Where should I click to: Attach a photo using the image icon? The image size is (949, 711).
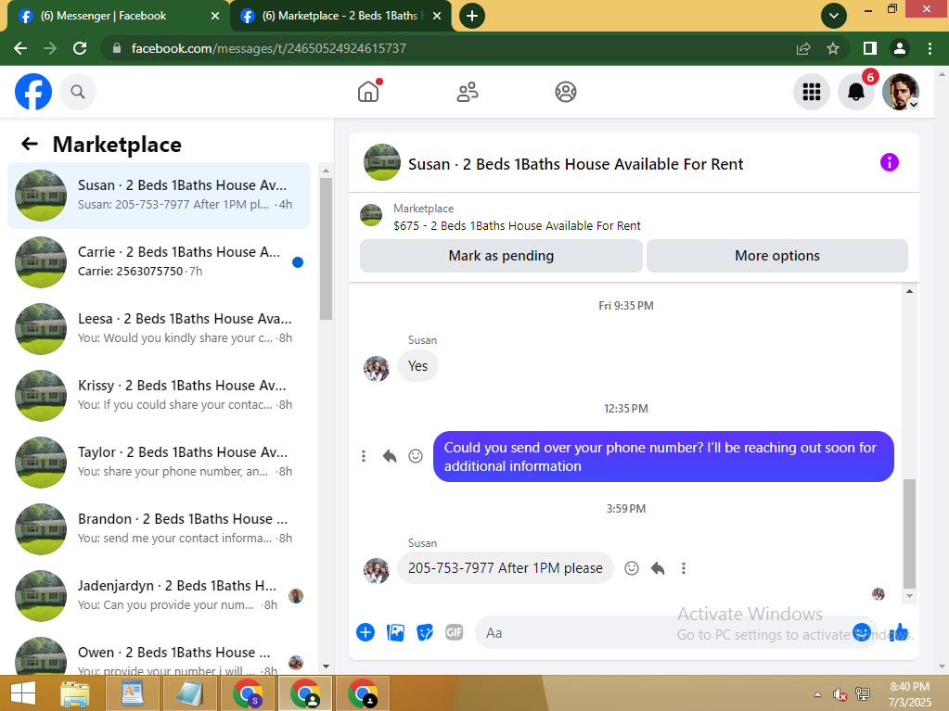coord(395,632)
